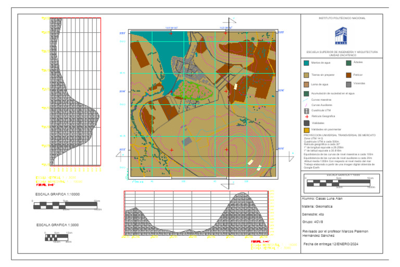400x267 pixels.
Task: Click the cyan Curvas maestras line symbol
Action: [306, 100]
